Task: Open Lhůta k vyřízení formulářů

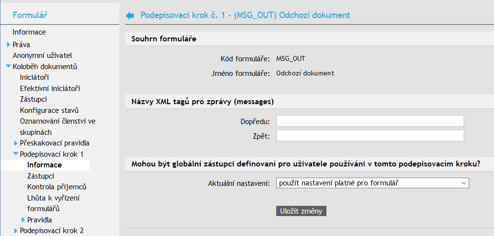Action: [x=53, y=198]
